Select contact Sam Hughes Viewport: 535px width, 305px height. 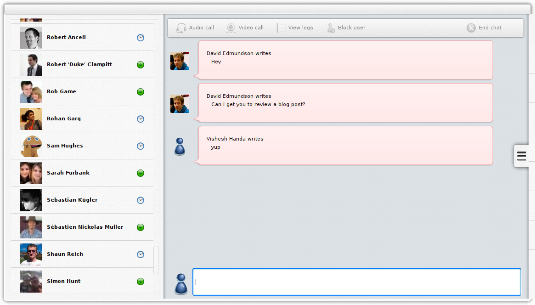82,146
